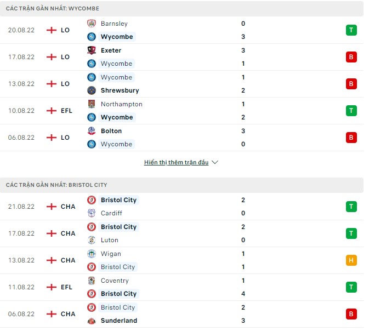This screenshot has height=331, width=369.
Task: Click the 'Hiển thị thêm trận đấu' link
Action: click(176, 163)
